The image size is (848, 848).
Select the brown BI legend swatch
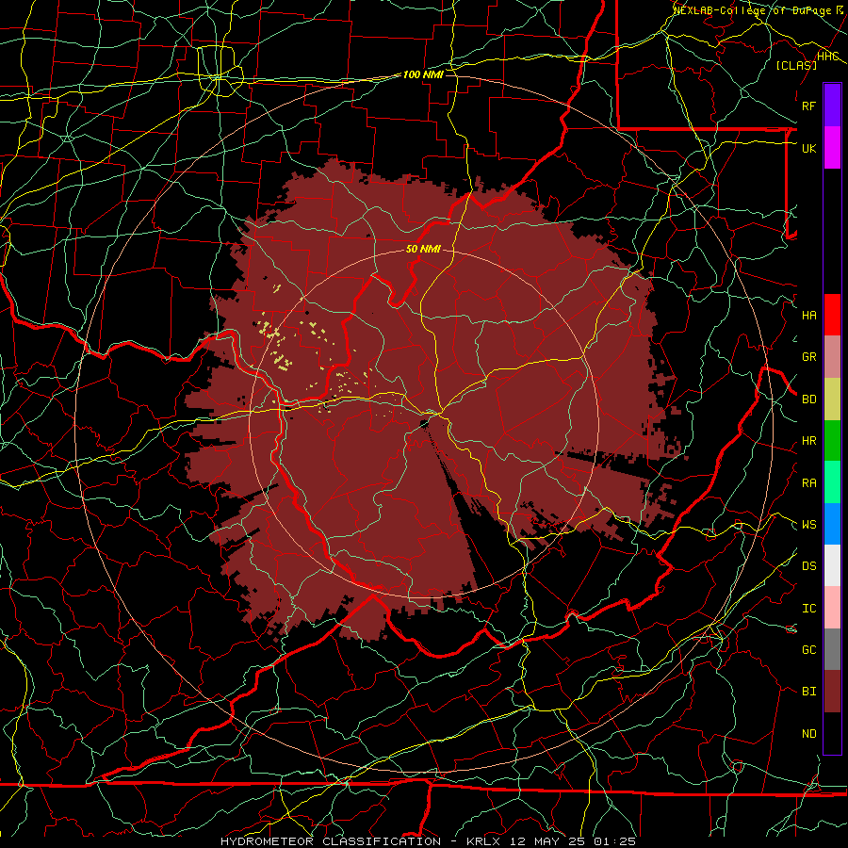[832, 692]
